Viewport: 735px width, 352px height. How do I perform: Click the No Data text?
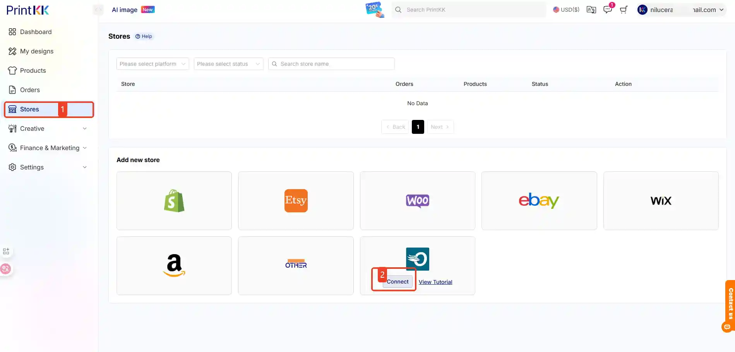[418, 103]
